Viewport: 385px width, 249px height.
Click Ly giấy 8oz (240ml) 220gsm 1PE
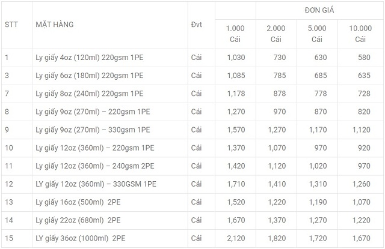point(89,94)
